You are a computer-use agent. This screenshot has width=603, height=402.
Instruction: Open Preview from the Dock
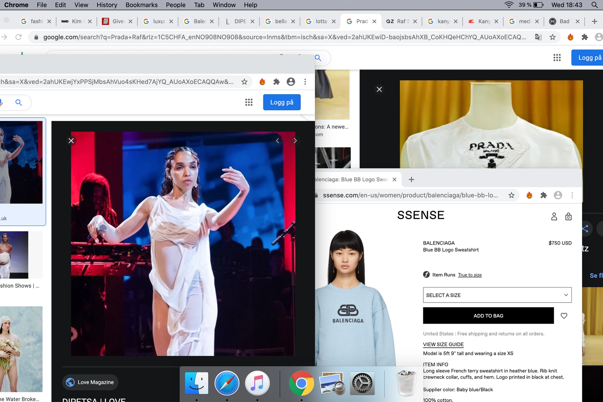pos(332,383)
